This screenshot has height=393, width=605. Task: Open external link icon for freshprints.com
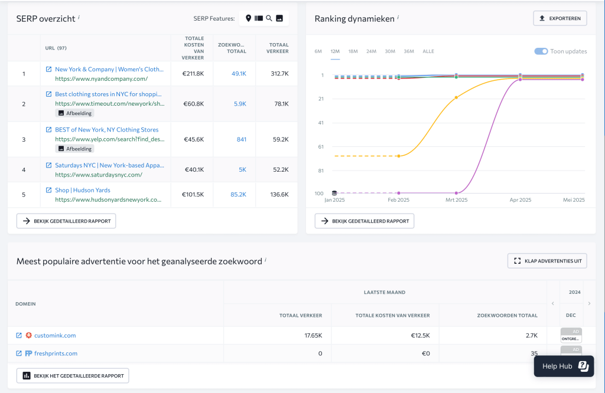click(18, 353)
